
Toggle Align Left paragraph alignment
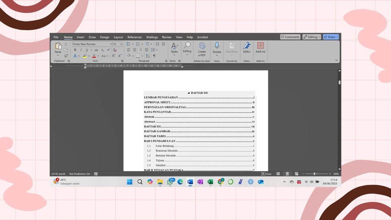tap(128, 50)
